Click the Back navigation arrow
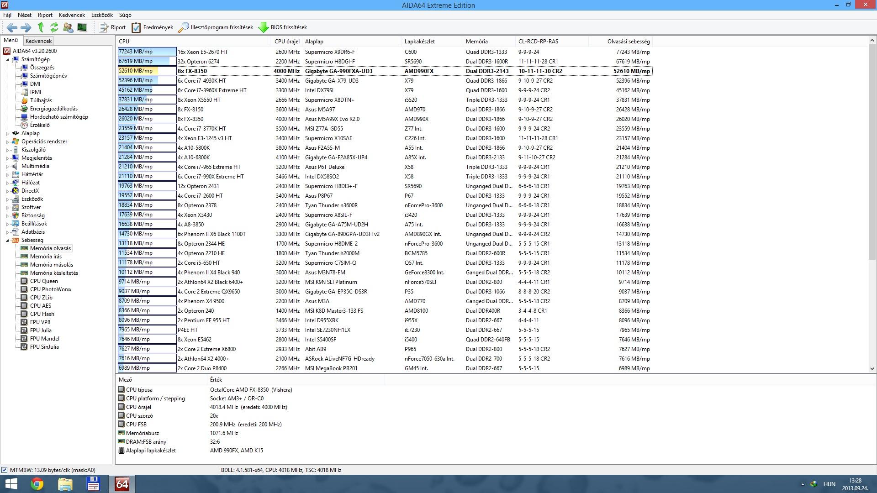The height and width of the screenshot is (493, 877). coord(12,27)
